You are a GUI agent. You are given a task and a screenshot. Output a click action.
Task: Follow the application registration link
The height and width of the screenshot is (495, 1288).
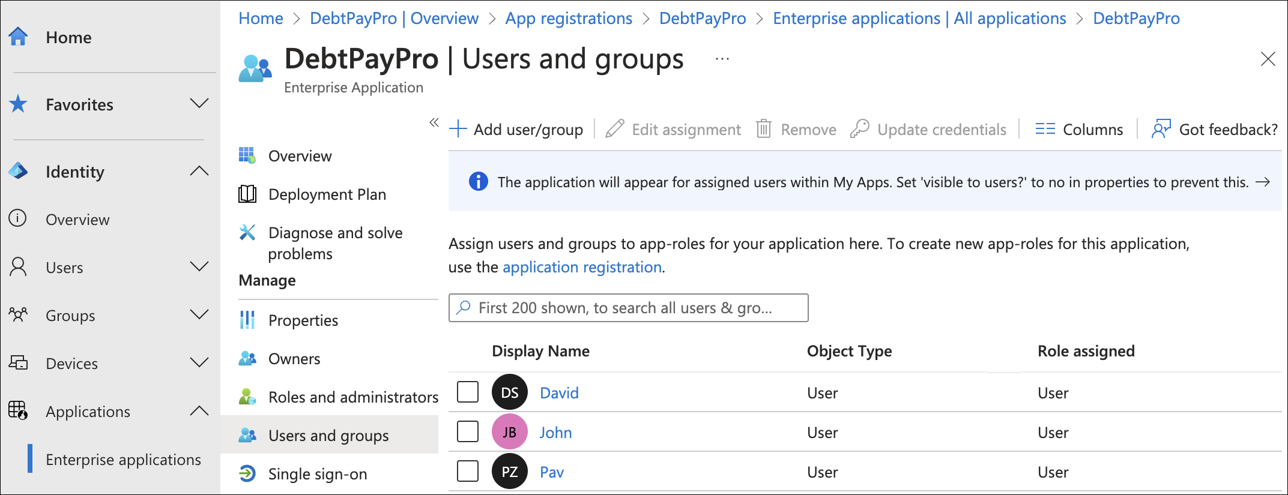(x=582, y=267)
